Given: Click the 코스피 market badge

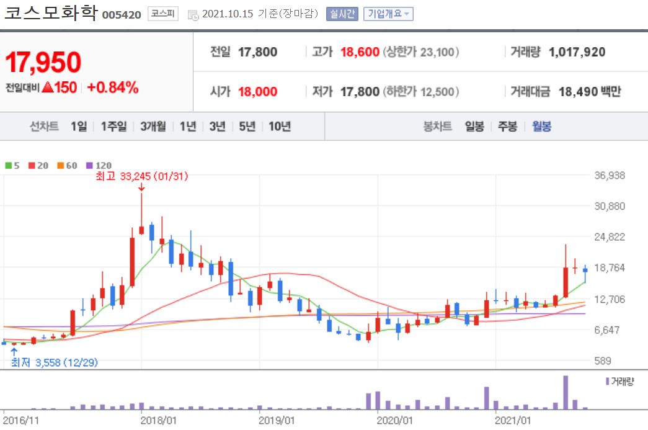Looking at the screenshot, I should click(x=163, y=14).
